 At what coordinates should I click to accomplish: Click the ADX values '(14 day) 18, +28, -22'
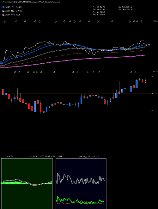coord(89,156)
